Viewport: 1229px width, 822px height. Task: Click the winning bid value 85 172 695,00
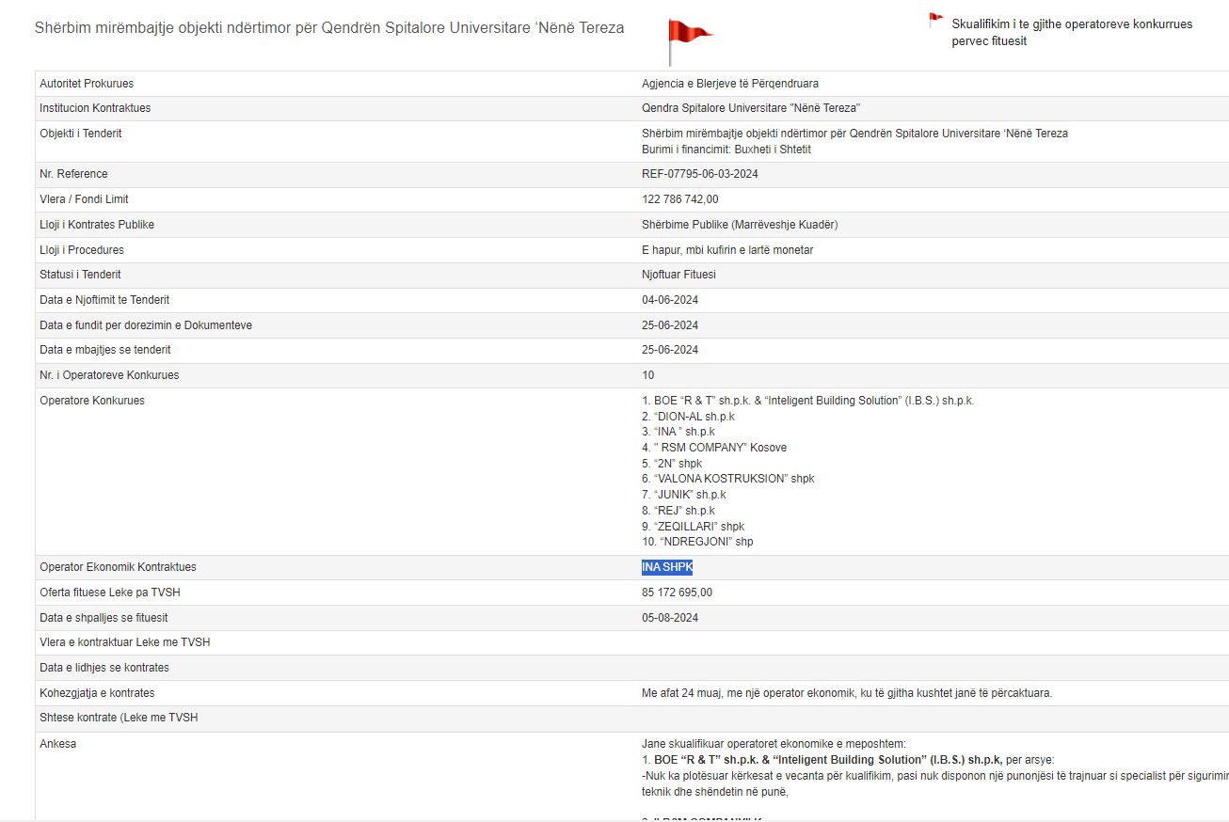(x=677, y=593)
